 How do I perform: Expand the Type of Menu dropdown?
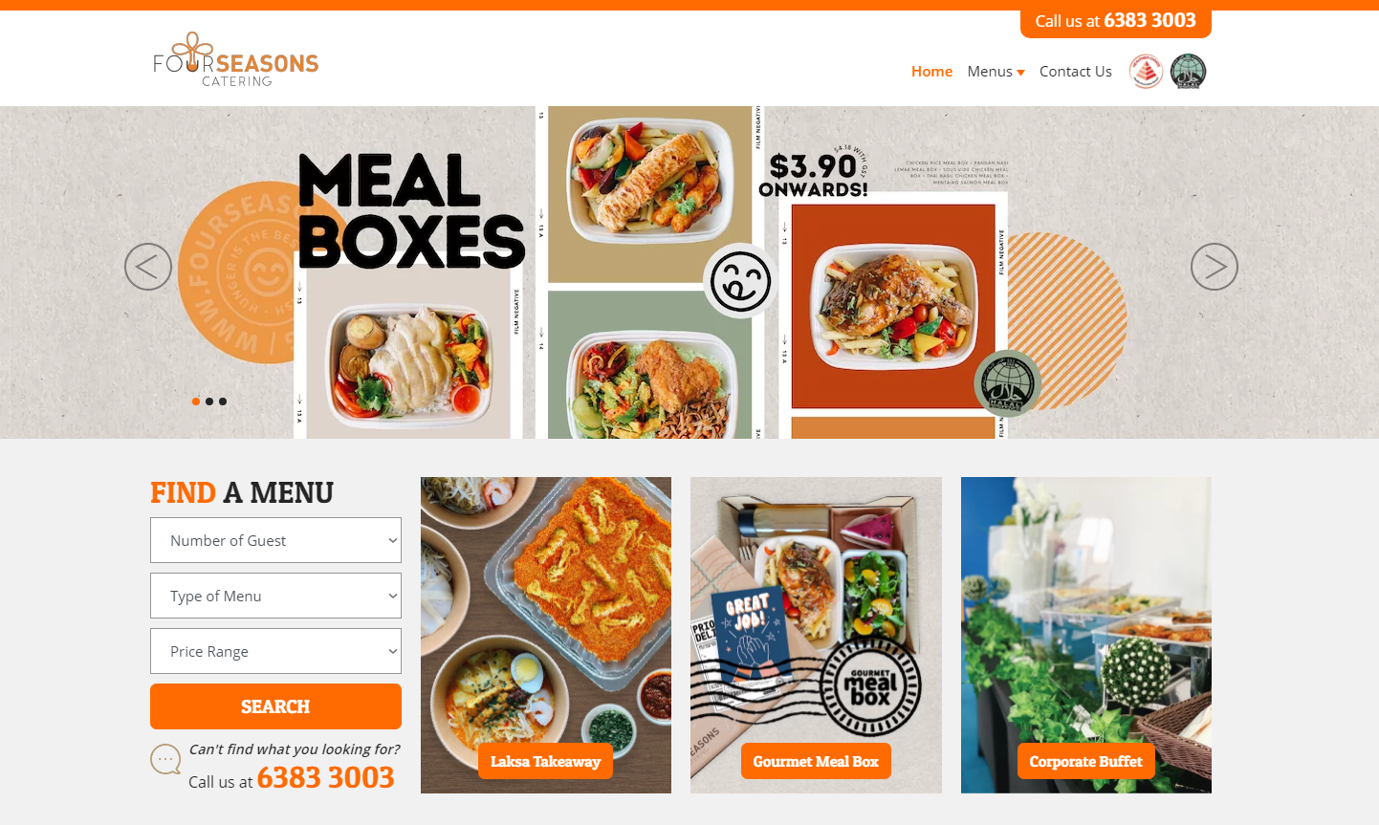click(x=275, y=596)
